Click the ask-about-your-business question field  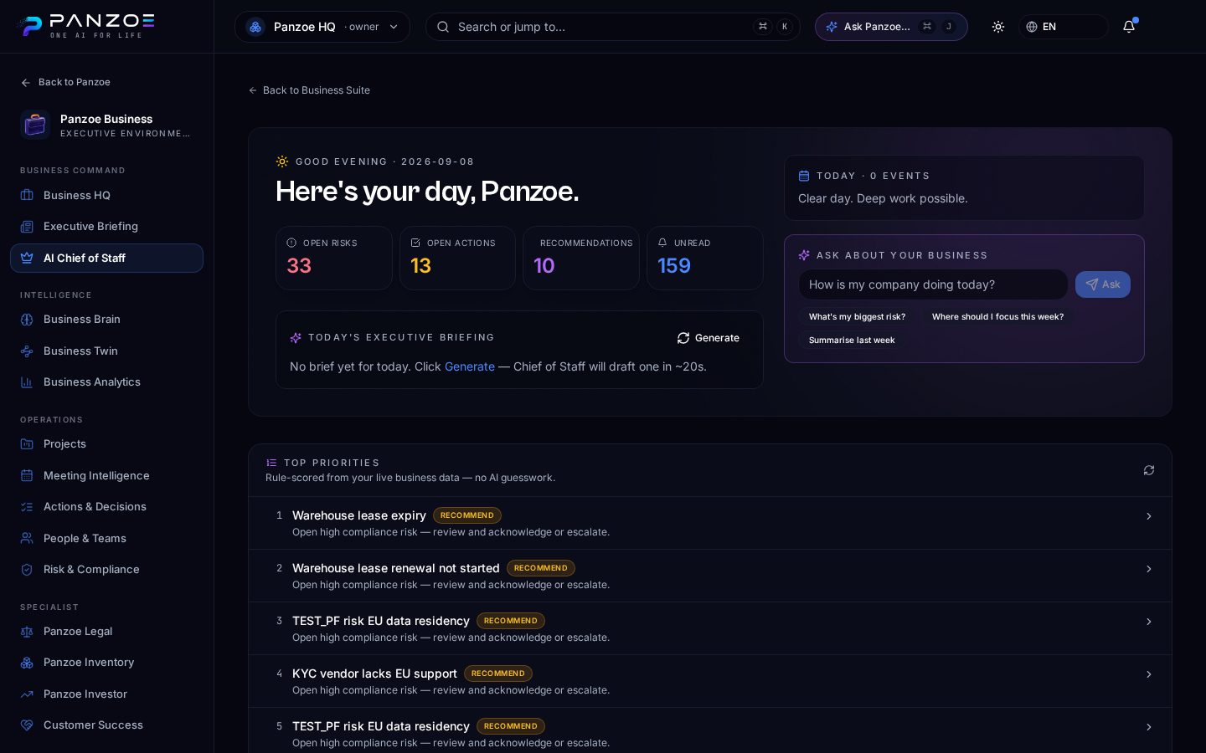(933, 284)
